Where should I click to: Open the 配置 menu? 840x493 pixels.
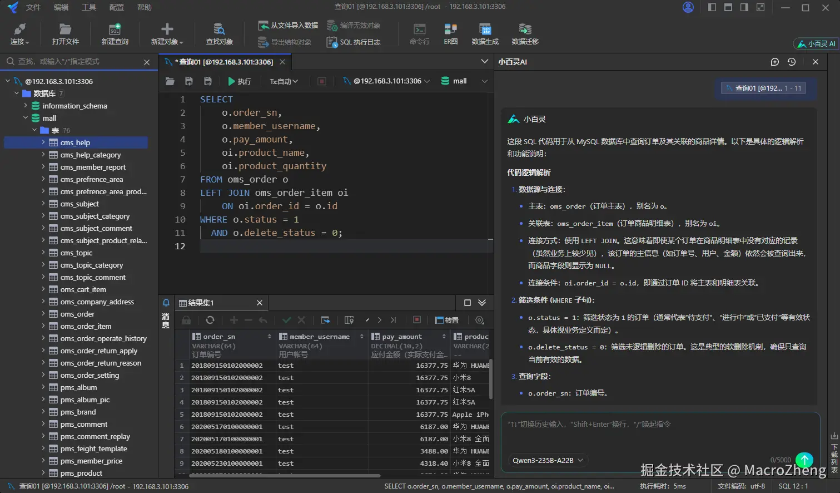(x=117, y=7)
